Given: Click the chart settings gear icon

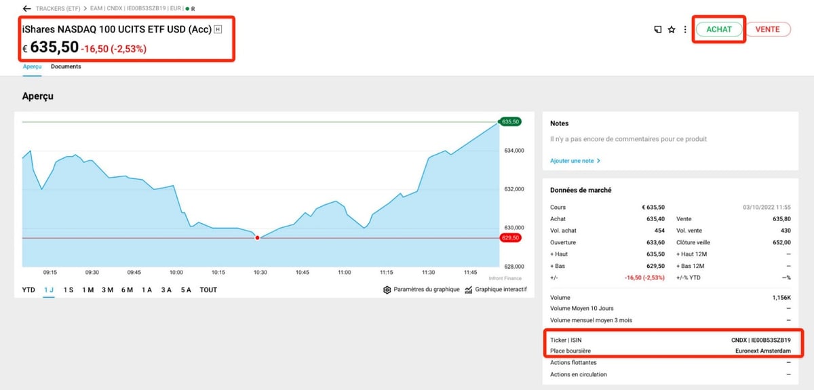Looking at the screenshot, I should coord(387,290).
